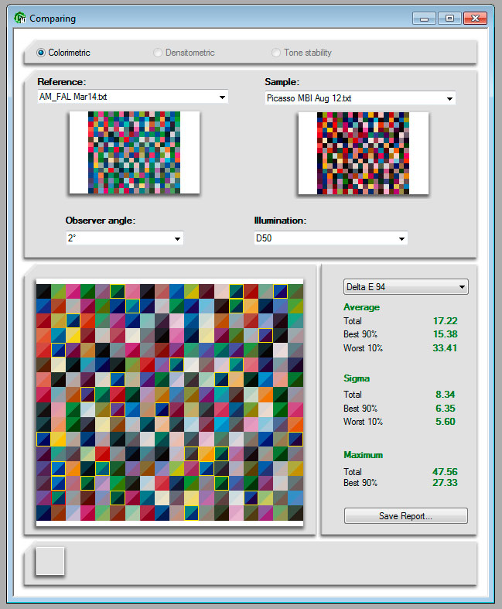The width and height of the screenshot is (502, 609).
Task: Open the Delta E 94 formula dropdown
Action: [x=462, y=287]
